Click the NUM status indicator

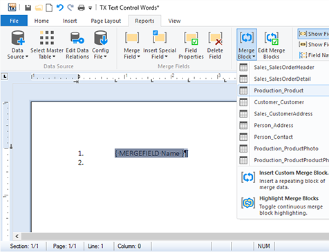tap(264, 246)
